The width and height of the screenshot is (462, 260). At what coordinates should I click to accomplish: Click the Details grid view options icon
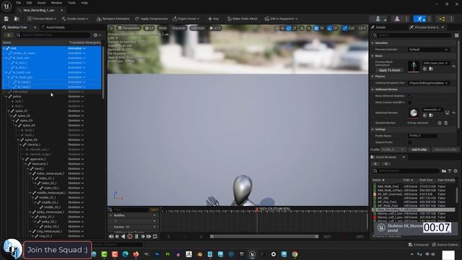click(x=456, y=35)
